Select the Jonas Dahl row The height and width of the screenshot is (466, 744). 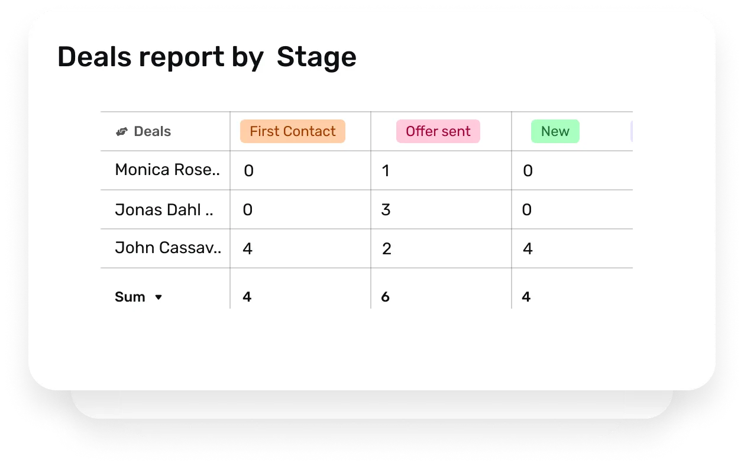(x=166, y=209)
